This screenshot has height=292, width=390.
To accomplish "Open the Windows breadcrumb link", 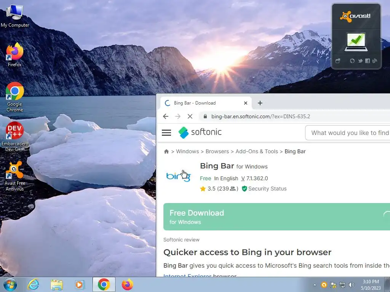I will coord(187,151).
